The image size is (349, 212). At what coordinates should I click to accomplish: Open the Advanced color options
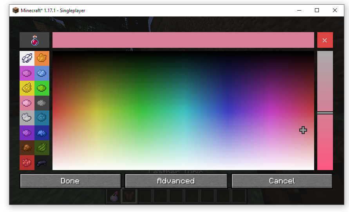(x=176, y=181)
